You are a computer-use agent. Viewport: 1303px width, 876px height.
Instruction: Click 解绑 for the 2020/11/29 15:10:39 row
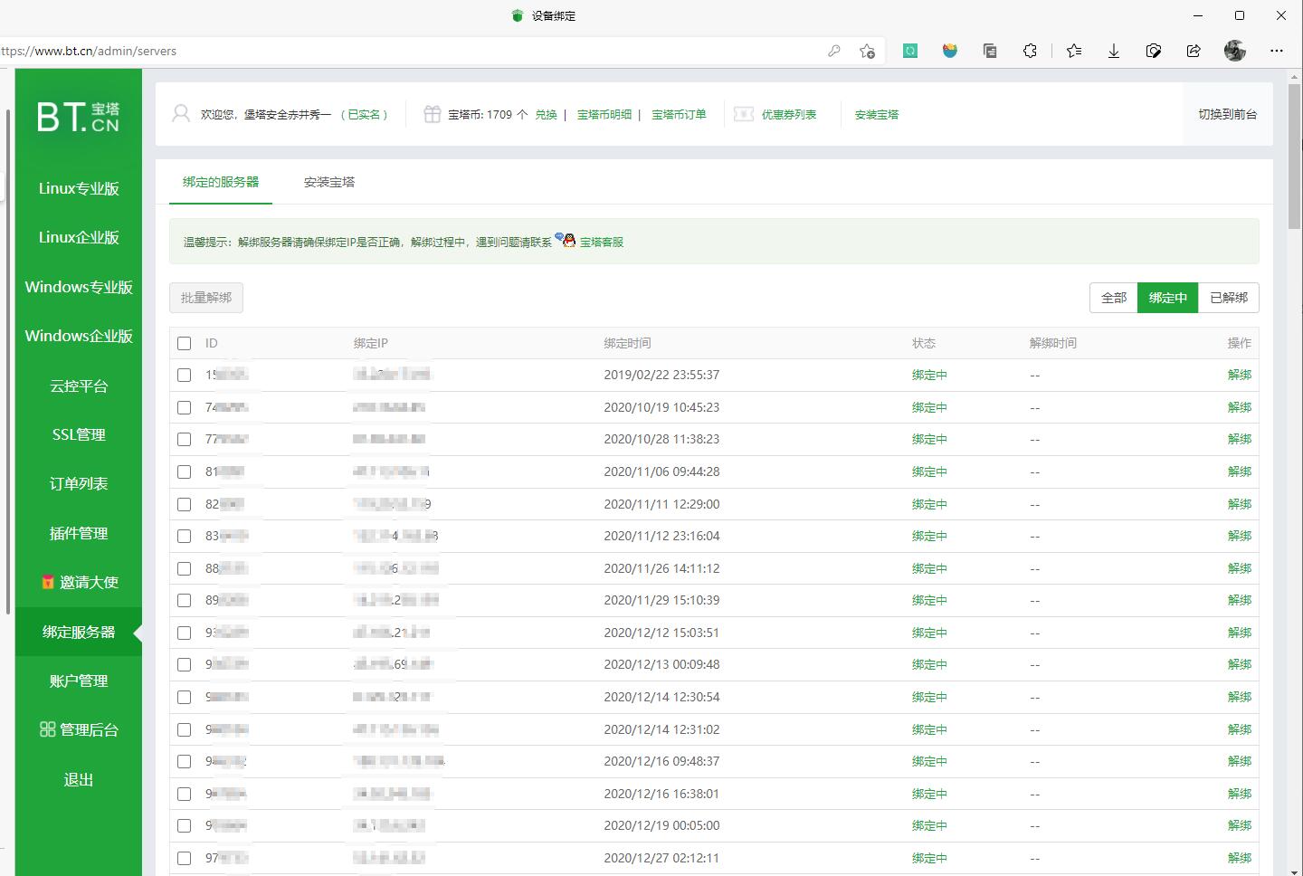click(1240, 600)
